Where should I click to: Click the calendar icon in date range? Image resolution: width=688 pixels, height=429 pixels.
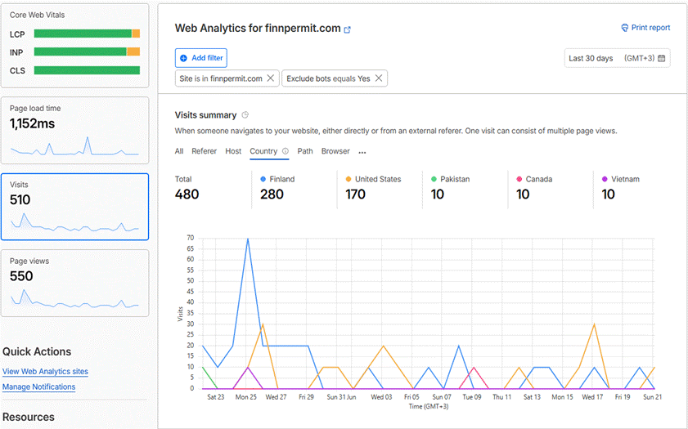pos(662,58)
